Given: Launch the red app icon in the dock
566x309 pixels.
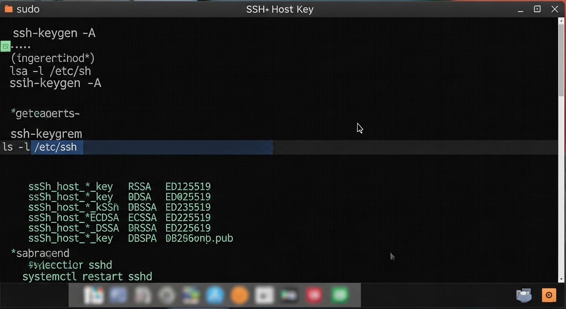Looking at the screenshot, I should [314, 296].
